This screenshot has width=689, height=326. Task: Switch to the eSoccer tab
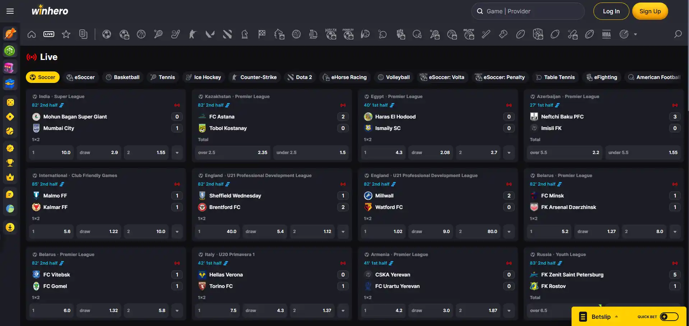[81, 77]
